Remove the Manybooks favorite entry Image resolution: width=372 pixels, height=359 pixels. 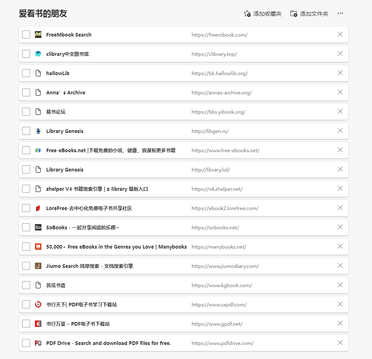tap(340, 246)
